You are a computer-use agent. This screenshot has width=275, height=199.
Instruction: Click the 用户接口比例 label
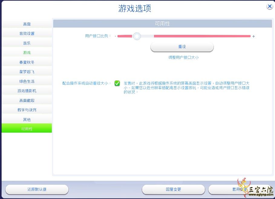tap(98, 36)
